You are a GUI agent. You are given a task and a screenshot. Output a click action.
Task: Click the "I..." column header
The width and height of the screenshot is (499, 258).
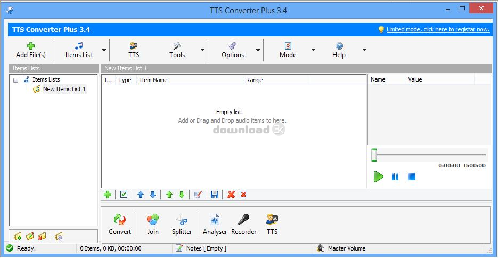tap(109, 80)
